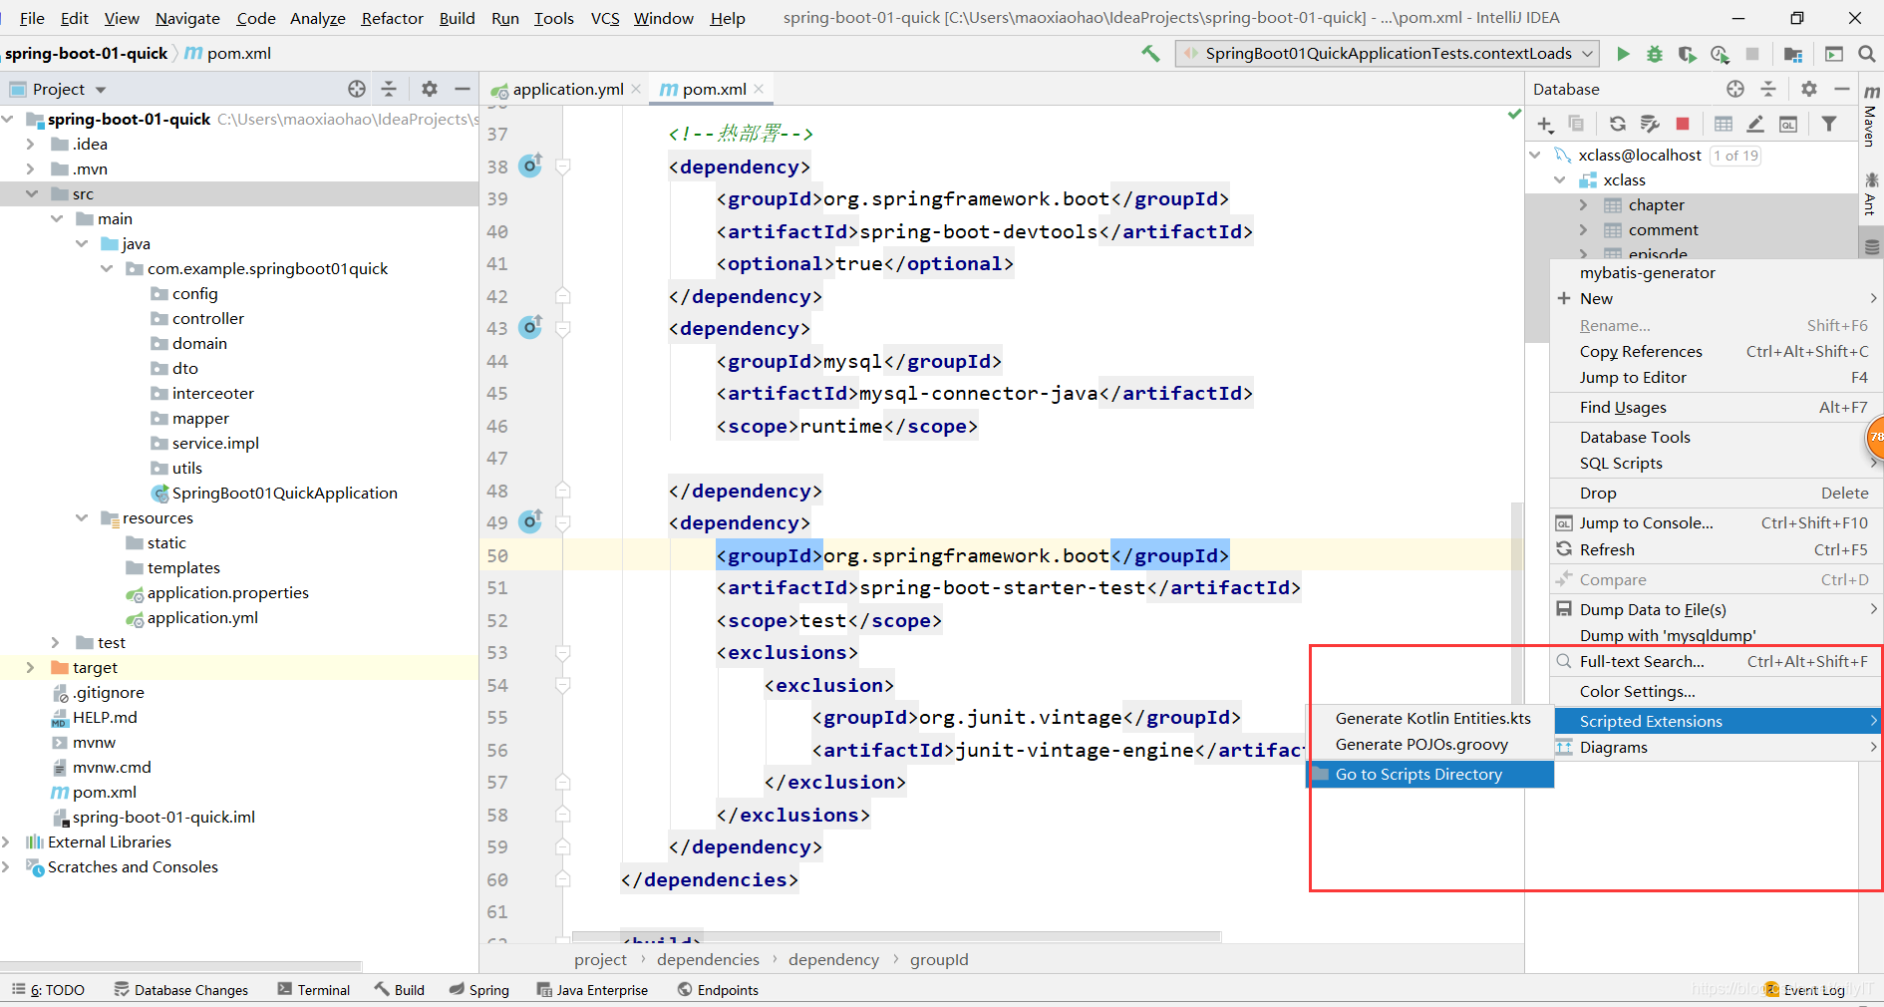Screen dimensions: 1884x1007
Task: Toggle code fold marker at line 60
Action: [x=563, y=879]
